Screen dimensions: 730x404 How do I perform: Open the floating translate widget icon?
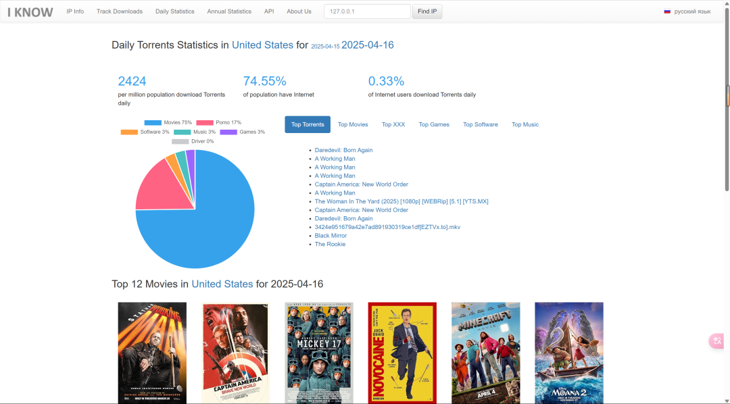coord(717,340)
